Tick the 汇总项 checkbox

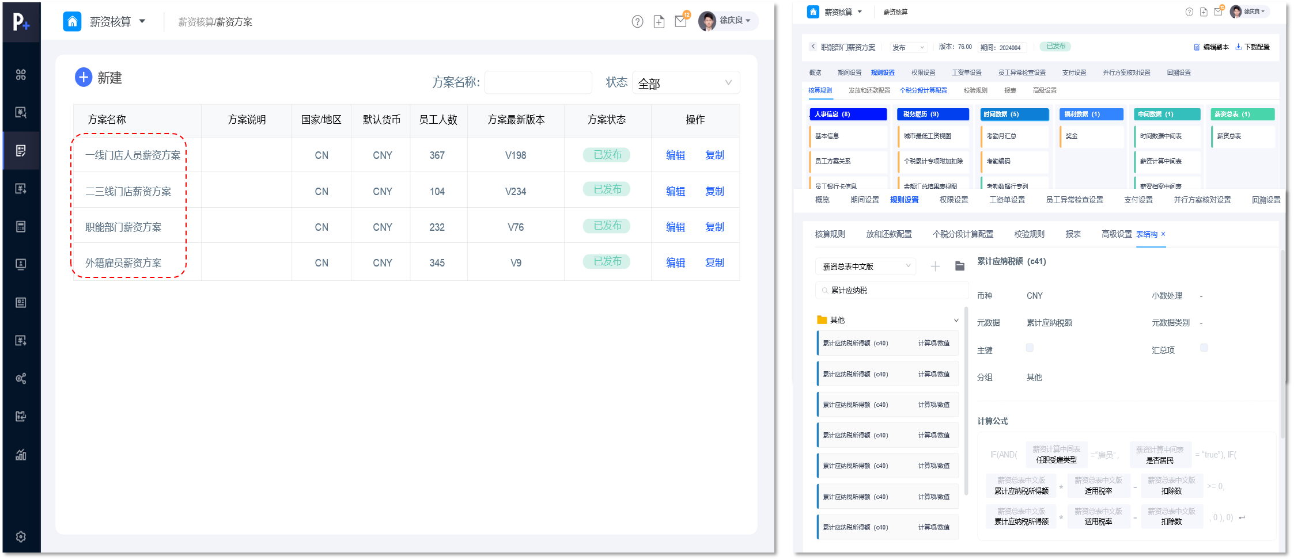(1204, 348)
